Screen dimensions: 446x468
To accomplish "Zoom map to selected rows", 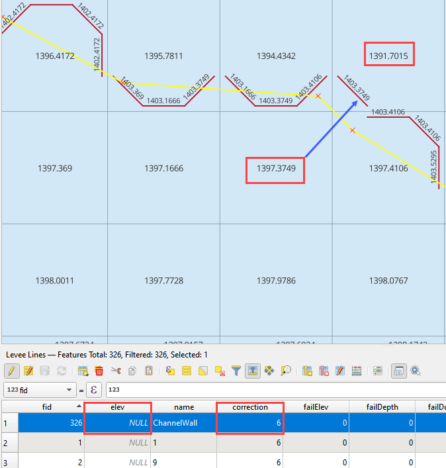I will point(286,371).
